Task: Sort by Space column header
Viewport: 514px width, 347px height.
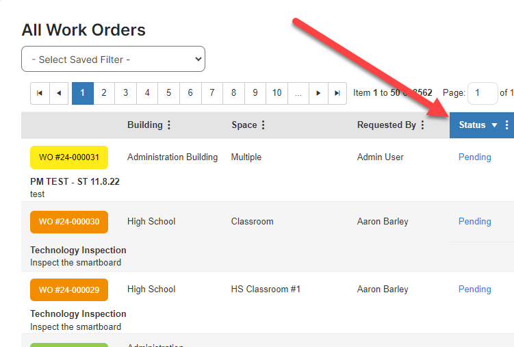Action: coord(244,125)
